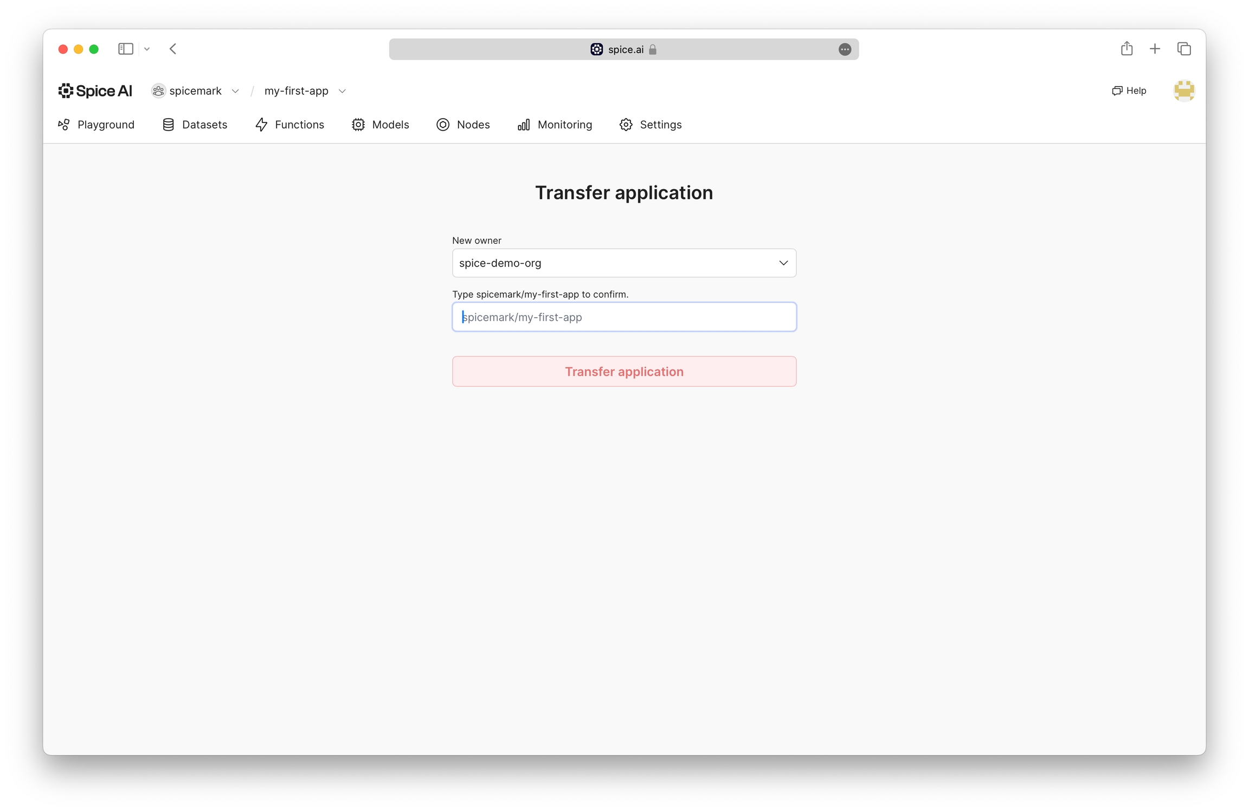Open sidebar options chevron in browser
Viewport: 1249px width, 812px height.
coord(147,49)
